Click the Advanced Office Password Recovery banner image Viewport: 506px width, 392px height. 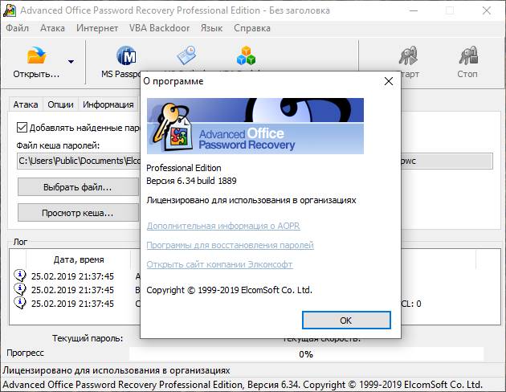pyautogui.click(x=255, y=126)
